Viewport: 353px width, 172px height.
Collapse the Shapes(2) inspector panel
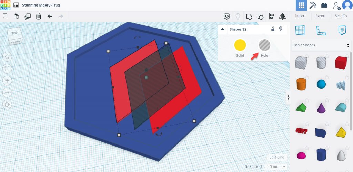click(222, 29)
